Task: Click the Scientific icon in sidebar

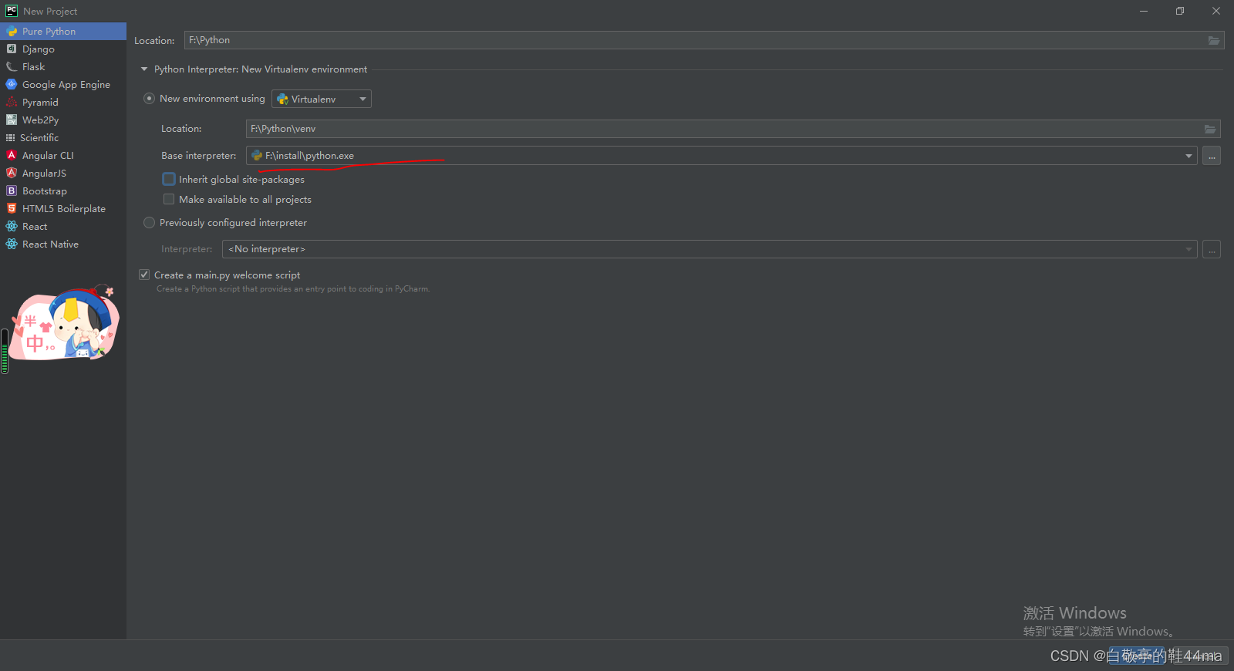Action: pyautogui.click(x=11, y=138)
